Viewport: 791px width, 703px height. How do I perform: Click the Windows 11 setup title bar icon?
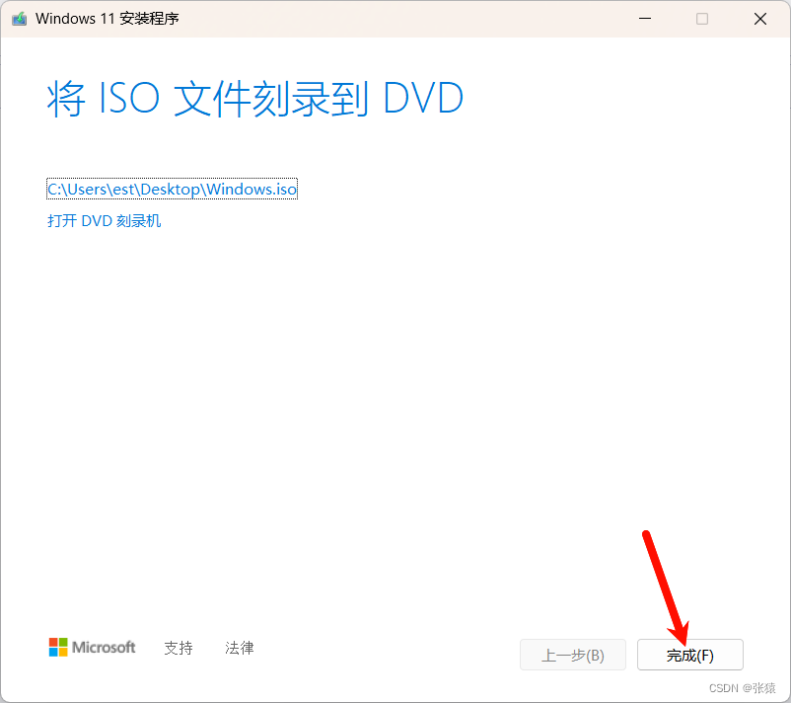point(19,19)
